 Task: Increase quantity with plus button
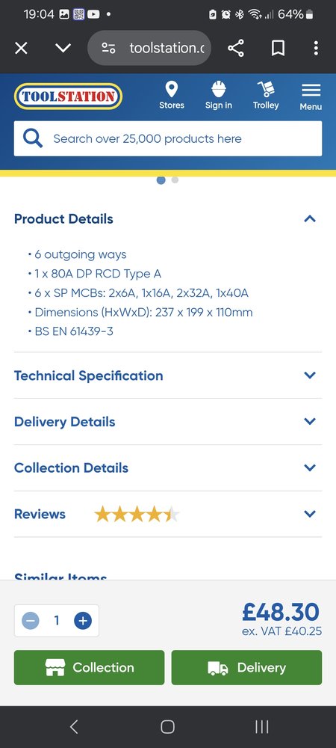click(83, 621)
